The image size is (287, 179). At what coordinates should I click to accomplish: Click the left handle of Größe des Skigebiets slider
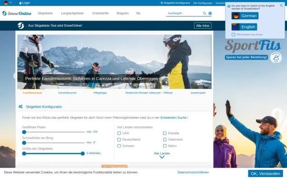click(x=24, y=153)
